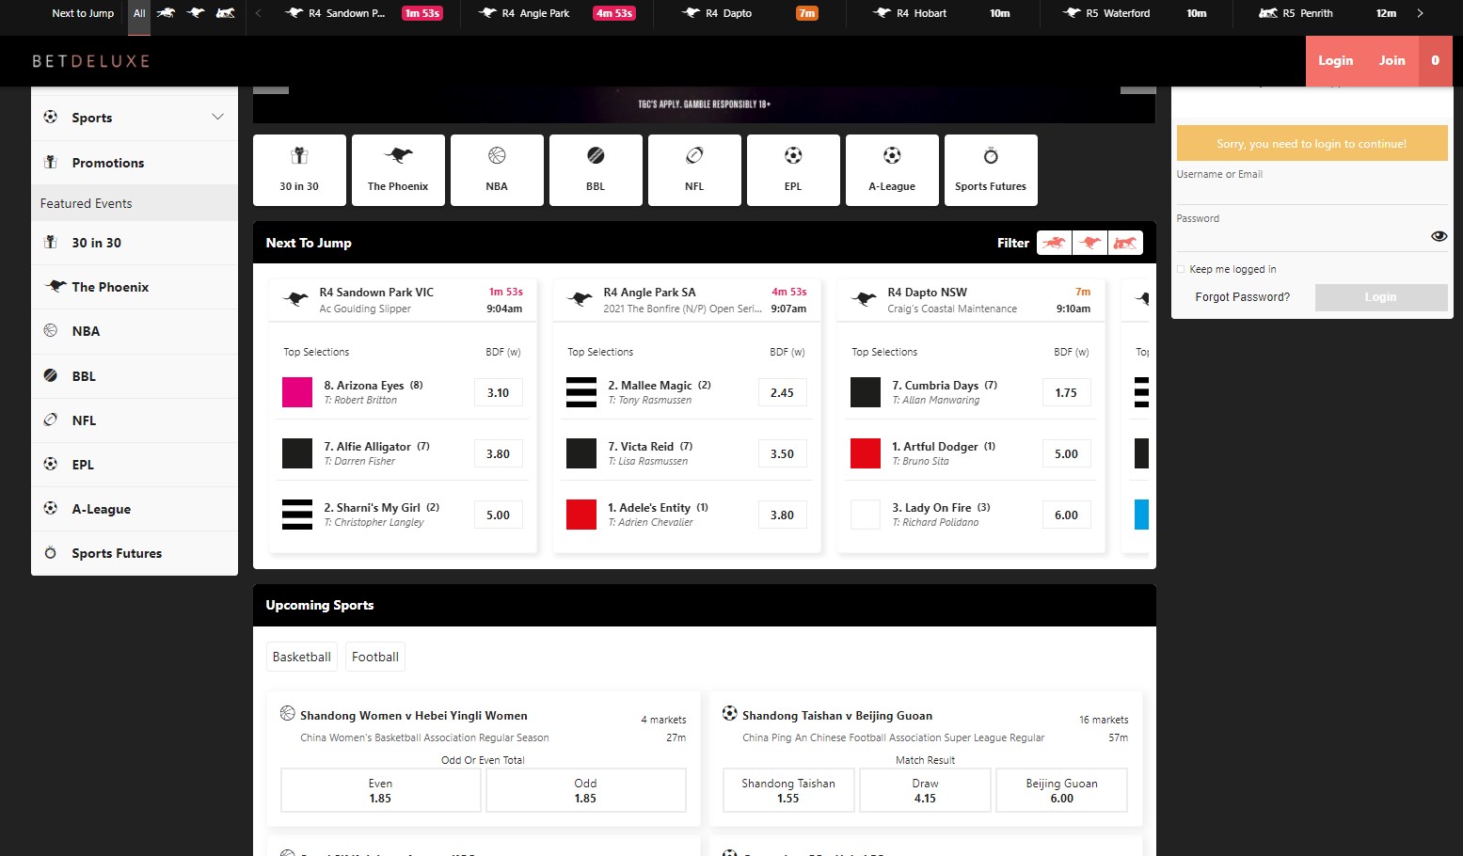
Task: Click the Forgot Password link
Action: click(x=1242, y=297)
